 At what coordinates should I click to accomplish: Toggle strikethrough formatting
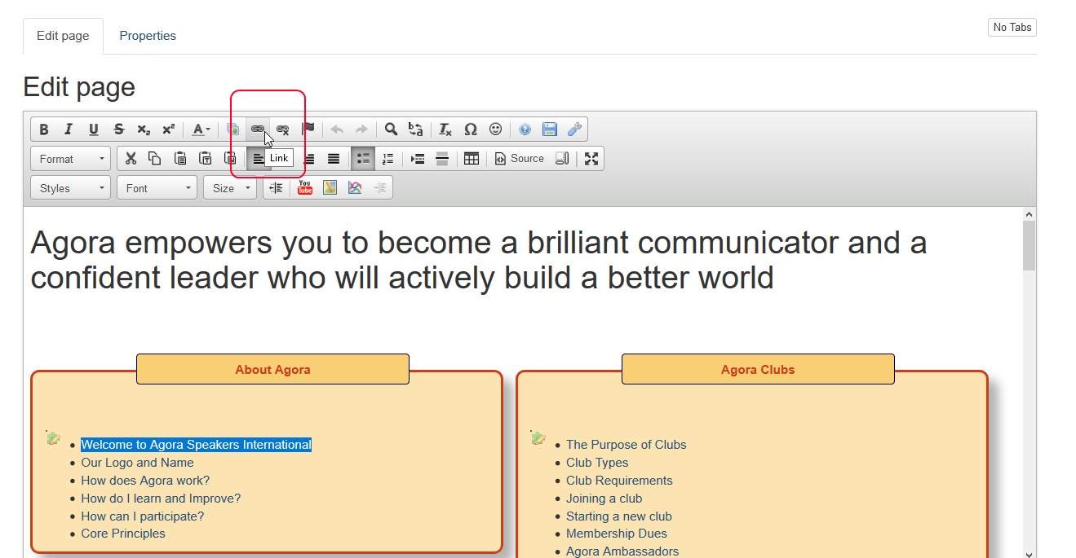[119, 130]
